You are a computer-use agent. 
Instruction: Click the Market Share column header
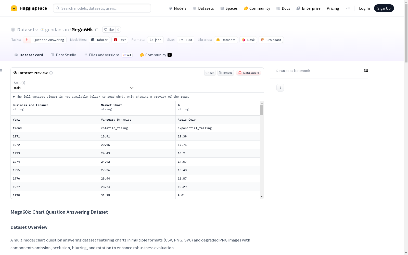(x=137, y=108)
